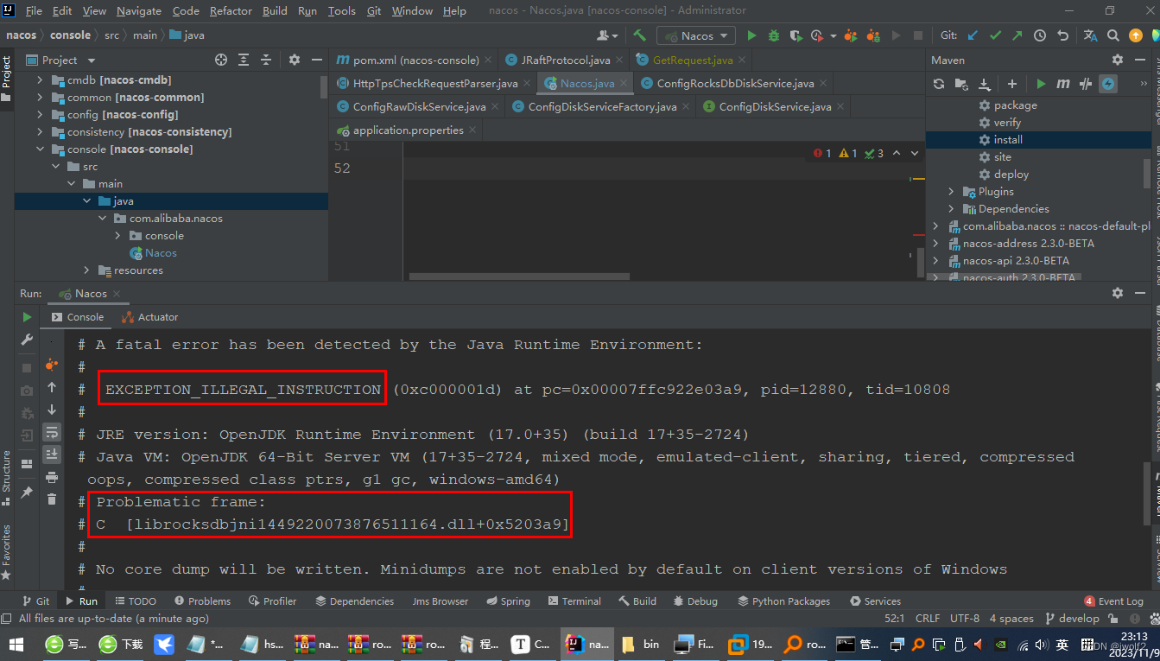Build the project with the hammer icon

pyautogui.click(x=640, y=35)
